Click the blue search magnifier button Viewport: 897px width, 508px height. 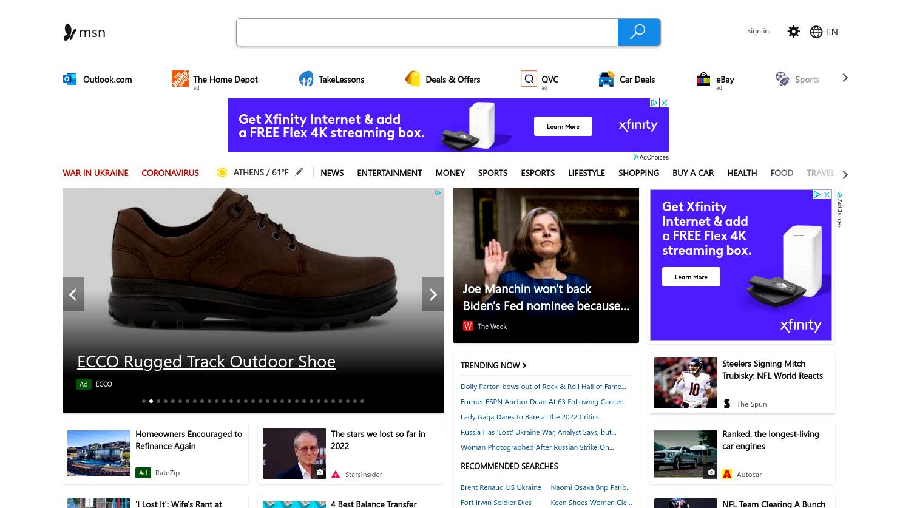click(x=638, y=32)
